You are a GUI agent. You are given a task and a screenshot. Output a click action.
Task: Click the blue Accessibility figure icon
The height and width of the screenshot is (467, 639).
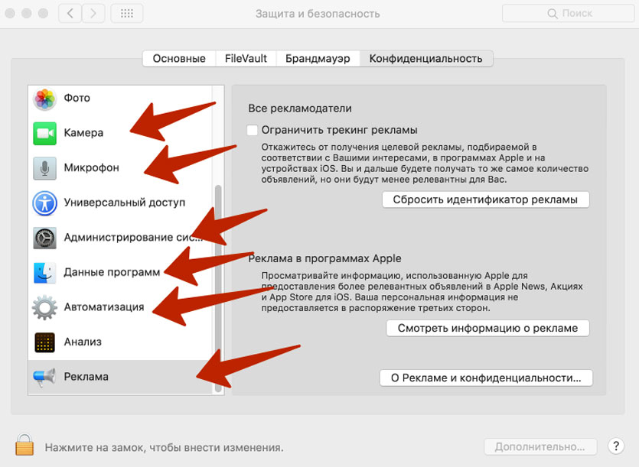tap(45, 203)
